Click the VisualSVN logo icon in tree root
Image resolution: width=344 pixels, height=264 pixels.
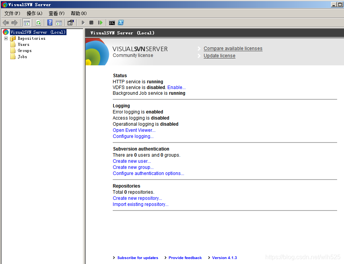coord(6,32)
